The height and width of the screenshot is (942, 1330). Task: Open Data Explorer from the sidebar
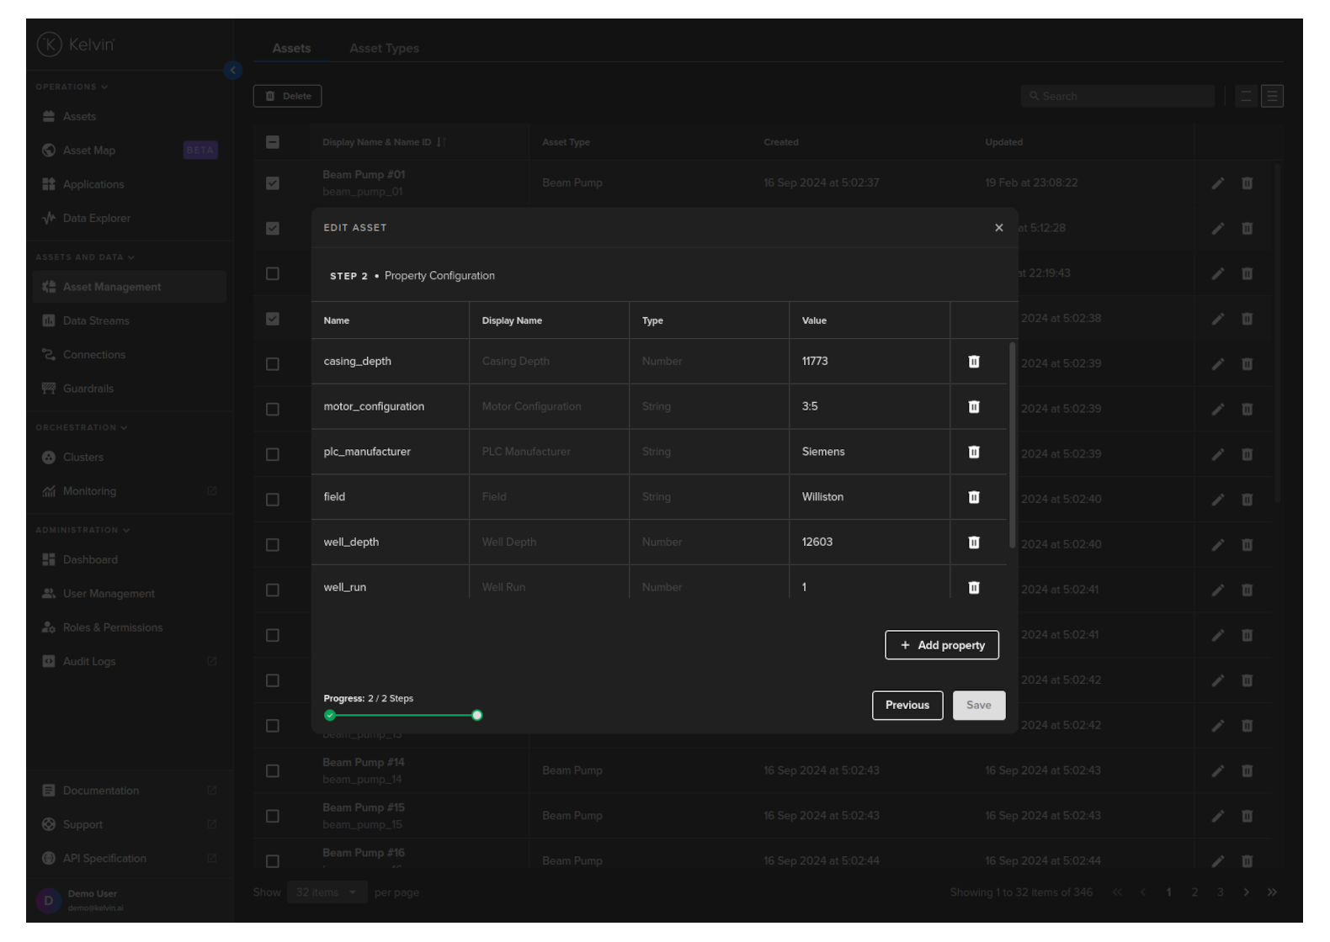click(x=96, y=219)
